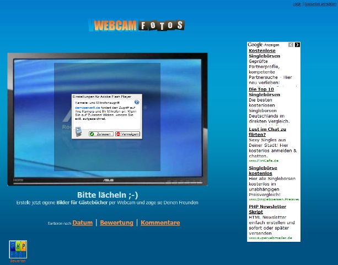
Task: Open the Singlebörse kostenlos ad link
Action: tap(265, 170)
